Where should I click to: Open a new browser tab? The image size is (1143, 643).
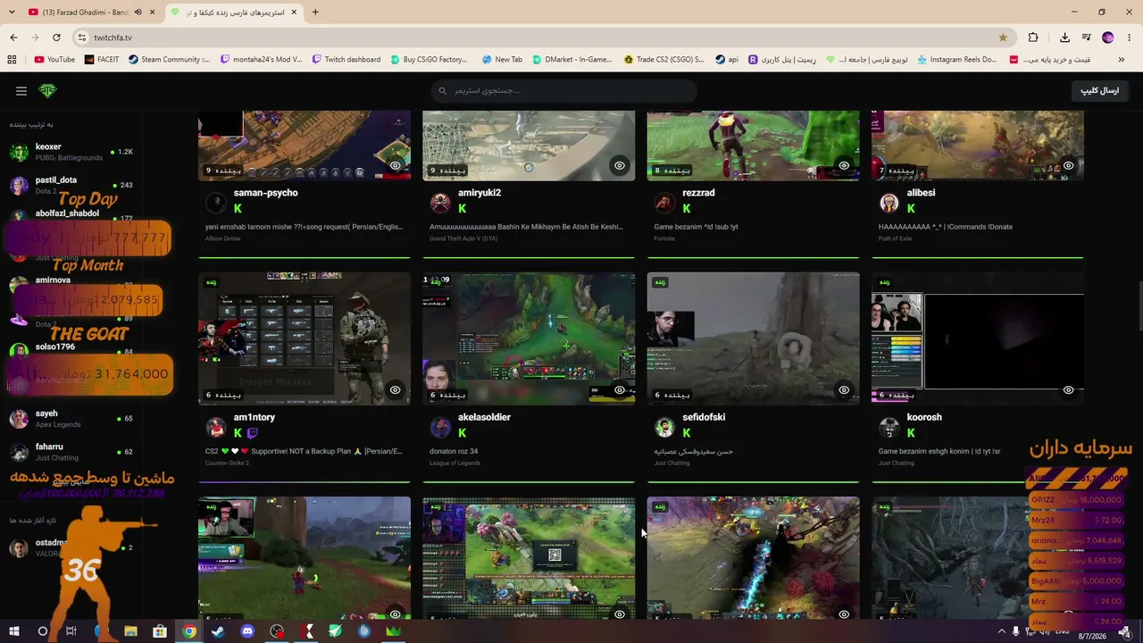coord(315,13)
